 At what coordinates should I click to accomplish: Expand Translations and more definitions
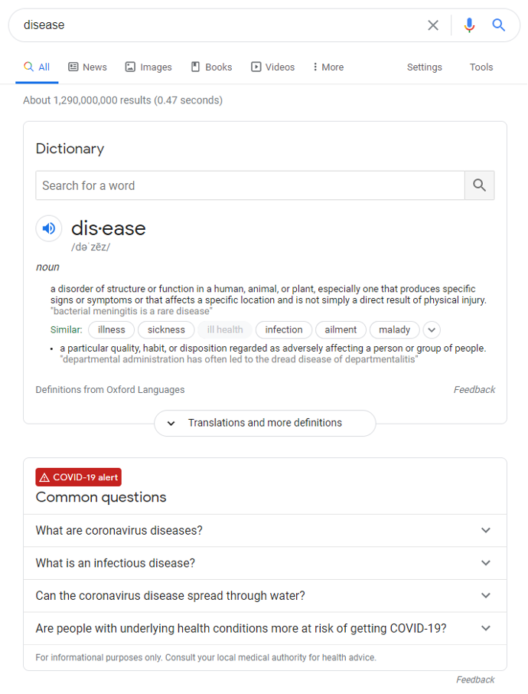[x=265, y=423]
